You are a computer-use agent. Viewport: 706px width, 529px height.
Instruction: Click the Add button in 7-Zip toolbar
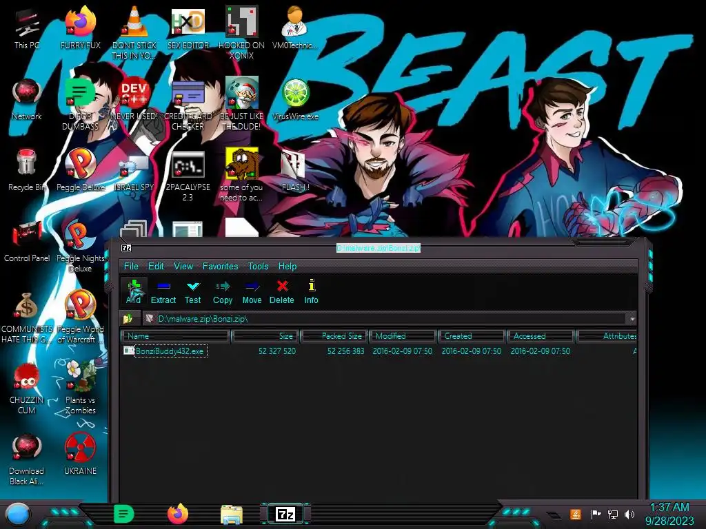coord(134,291)
